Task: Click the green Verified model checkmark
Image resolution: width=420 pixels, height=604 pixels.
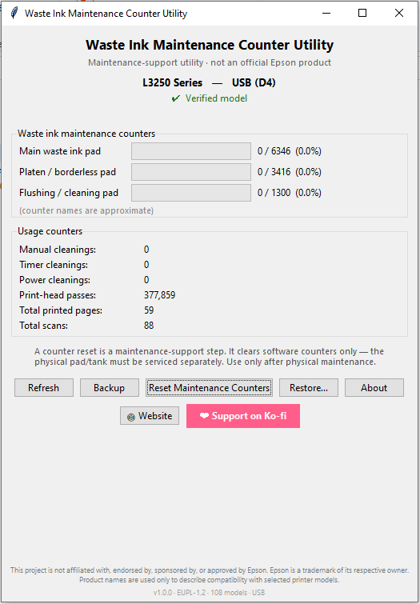Action: click(x=176, y=98)
